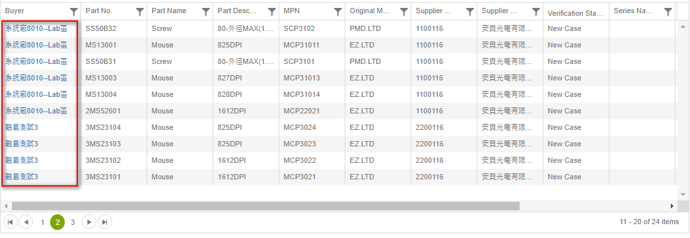Click the horizontal scrollbar right arrow
This screenshot has width=690, height=238.
(x=672, y=206)
